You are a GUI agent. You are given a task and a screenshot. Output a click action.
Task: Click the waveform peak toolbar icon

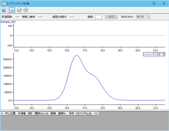click(x=12, y=10)
